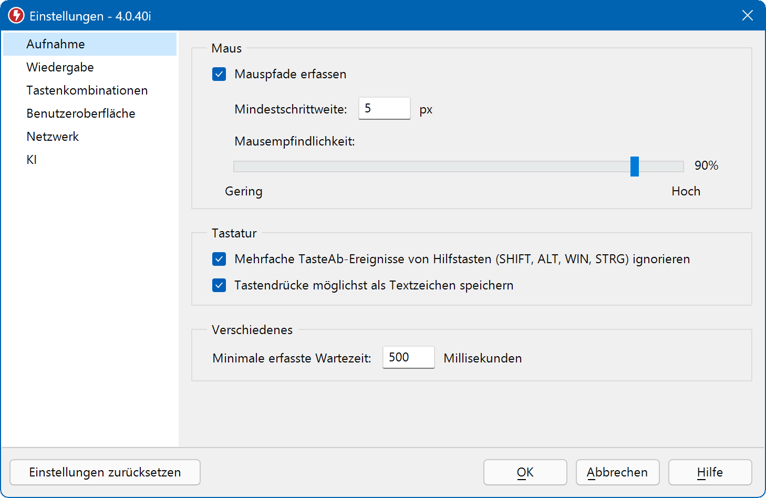Uncheck the Mauspfade erfassen checkbox
The image size is (766, 498).
[219, 74]
